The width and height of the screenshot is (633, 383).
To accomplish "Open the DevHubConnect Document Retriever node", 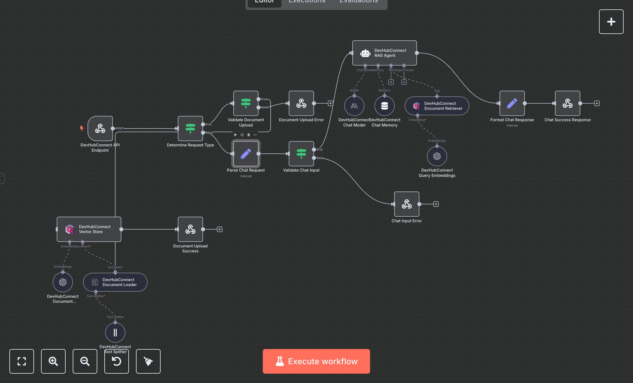I will pyautogui.click(x=436, y=106).
